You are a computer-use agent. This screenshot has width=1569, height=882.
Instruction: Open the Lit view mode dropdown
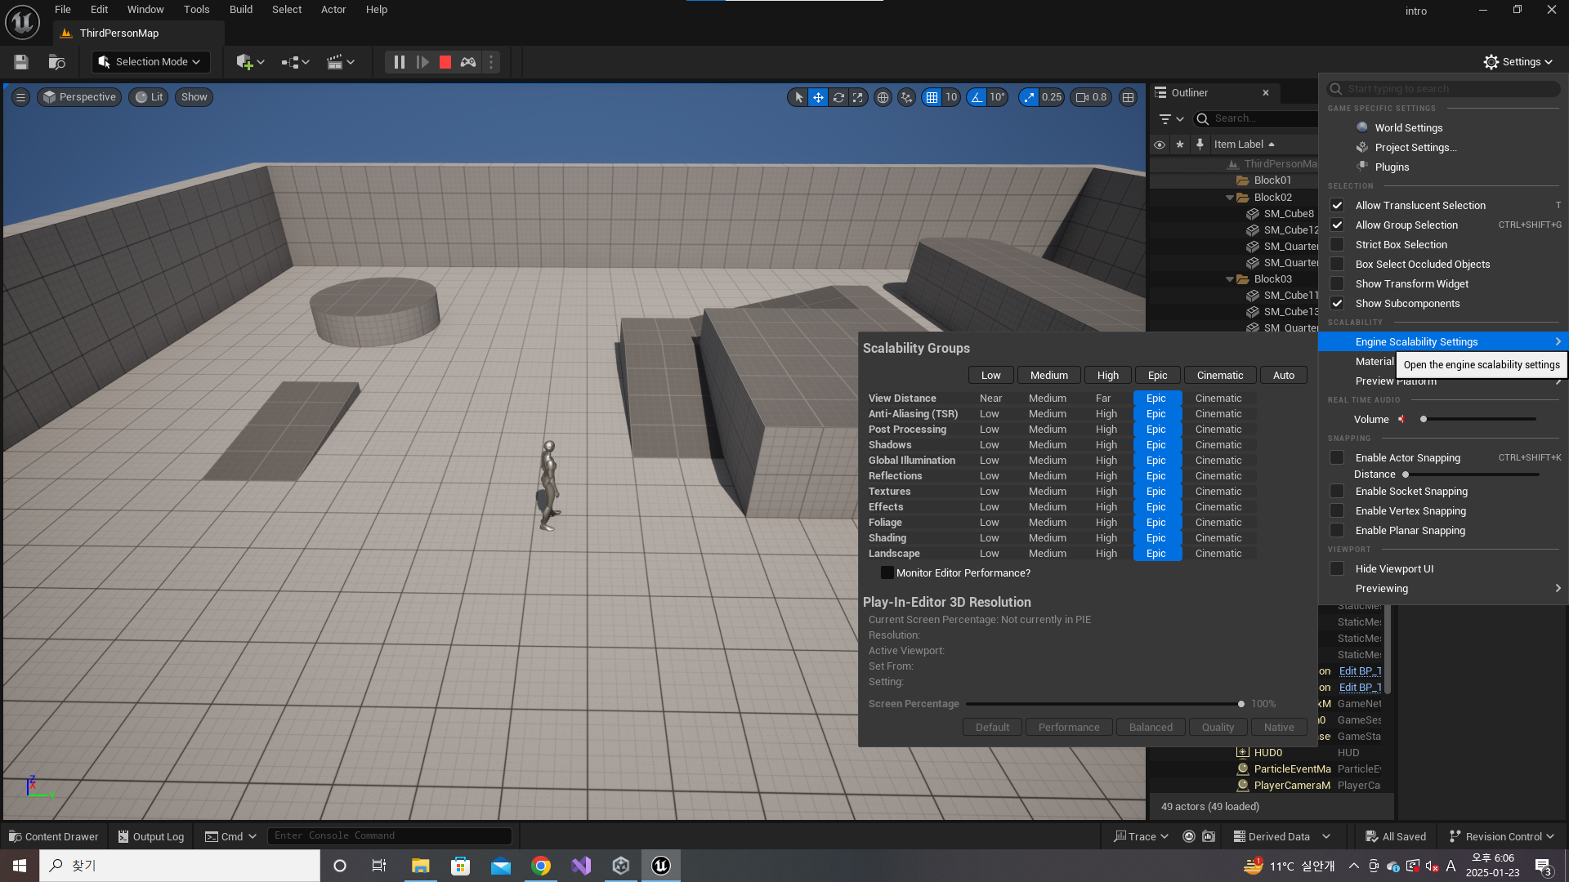click(149, 97)
